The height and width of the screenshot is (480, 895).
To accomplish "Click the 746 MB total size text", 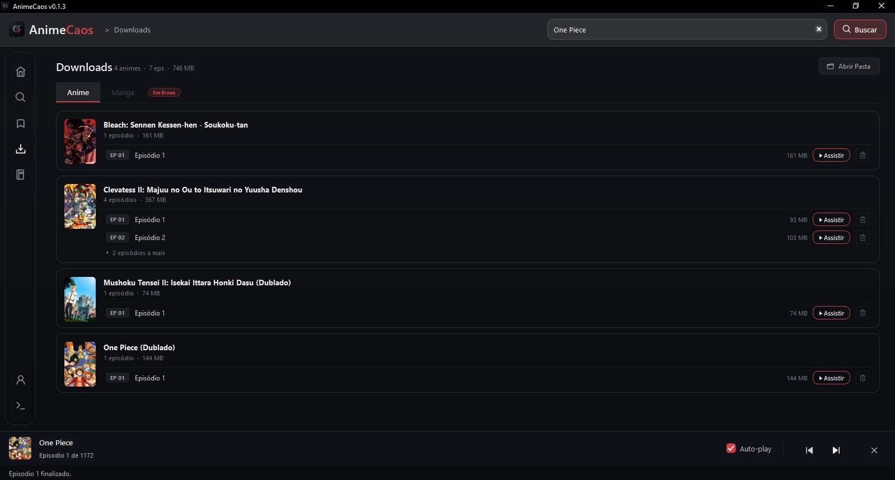I will pos(183,68).
